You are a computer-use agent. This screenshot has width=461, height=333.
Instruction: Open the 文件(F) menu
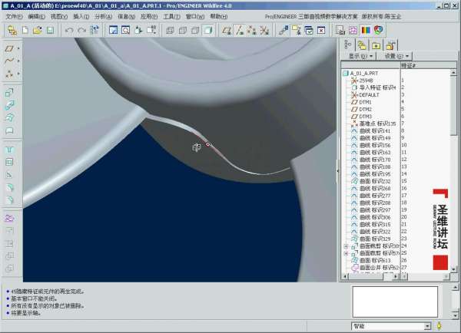(14, 16)
